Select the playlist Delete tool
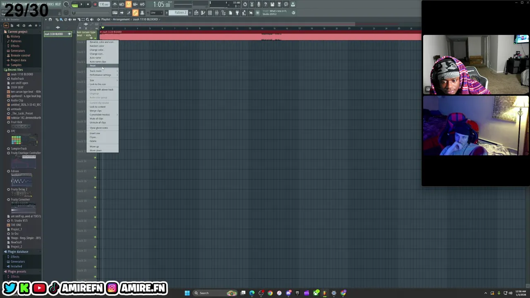Image resolution: width=530 pixels, height=298 pixels. (65, 19)
